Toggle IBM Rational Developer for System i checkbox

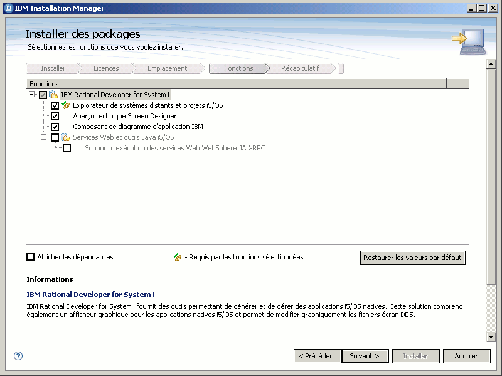pos(43,95)
